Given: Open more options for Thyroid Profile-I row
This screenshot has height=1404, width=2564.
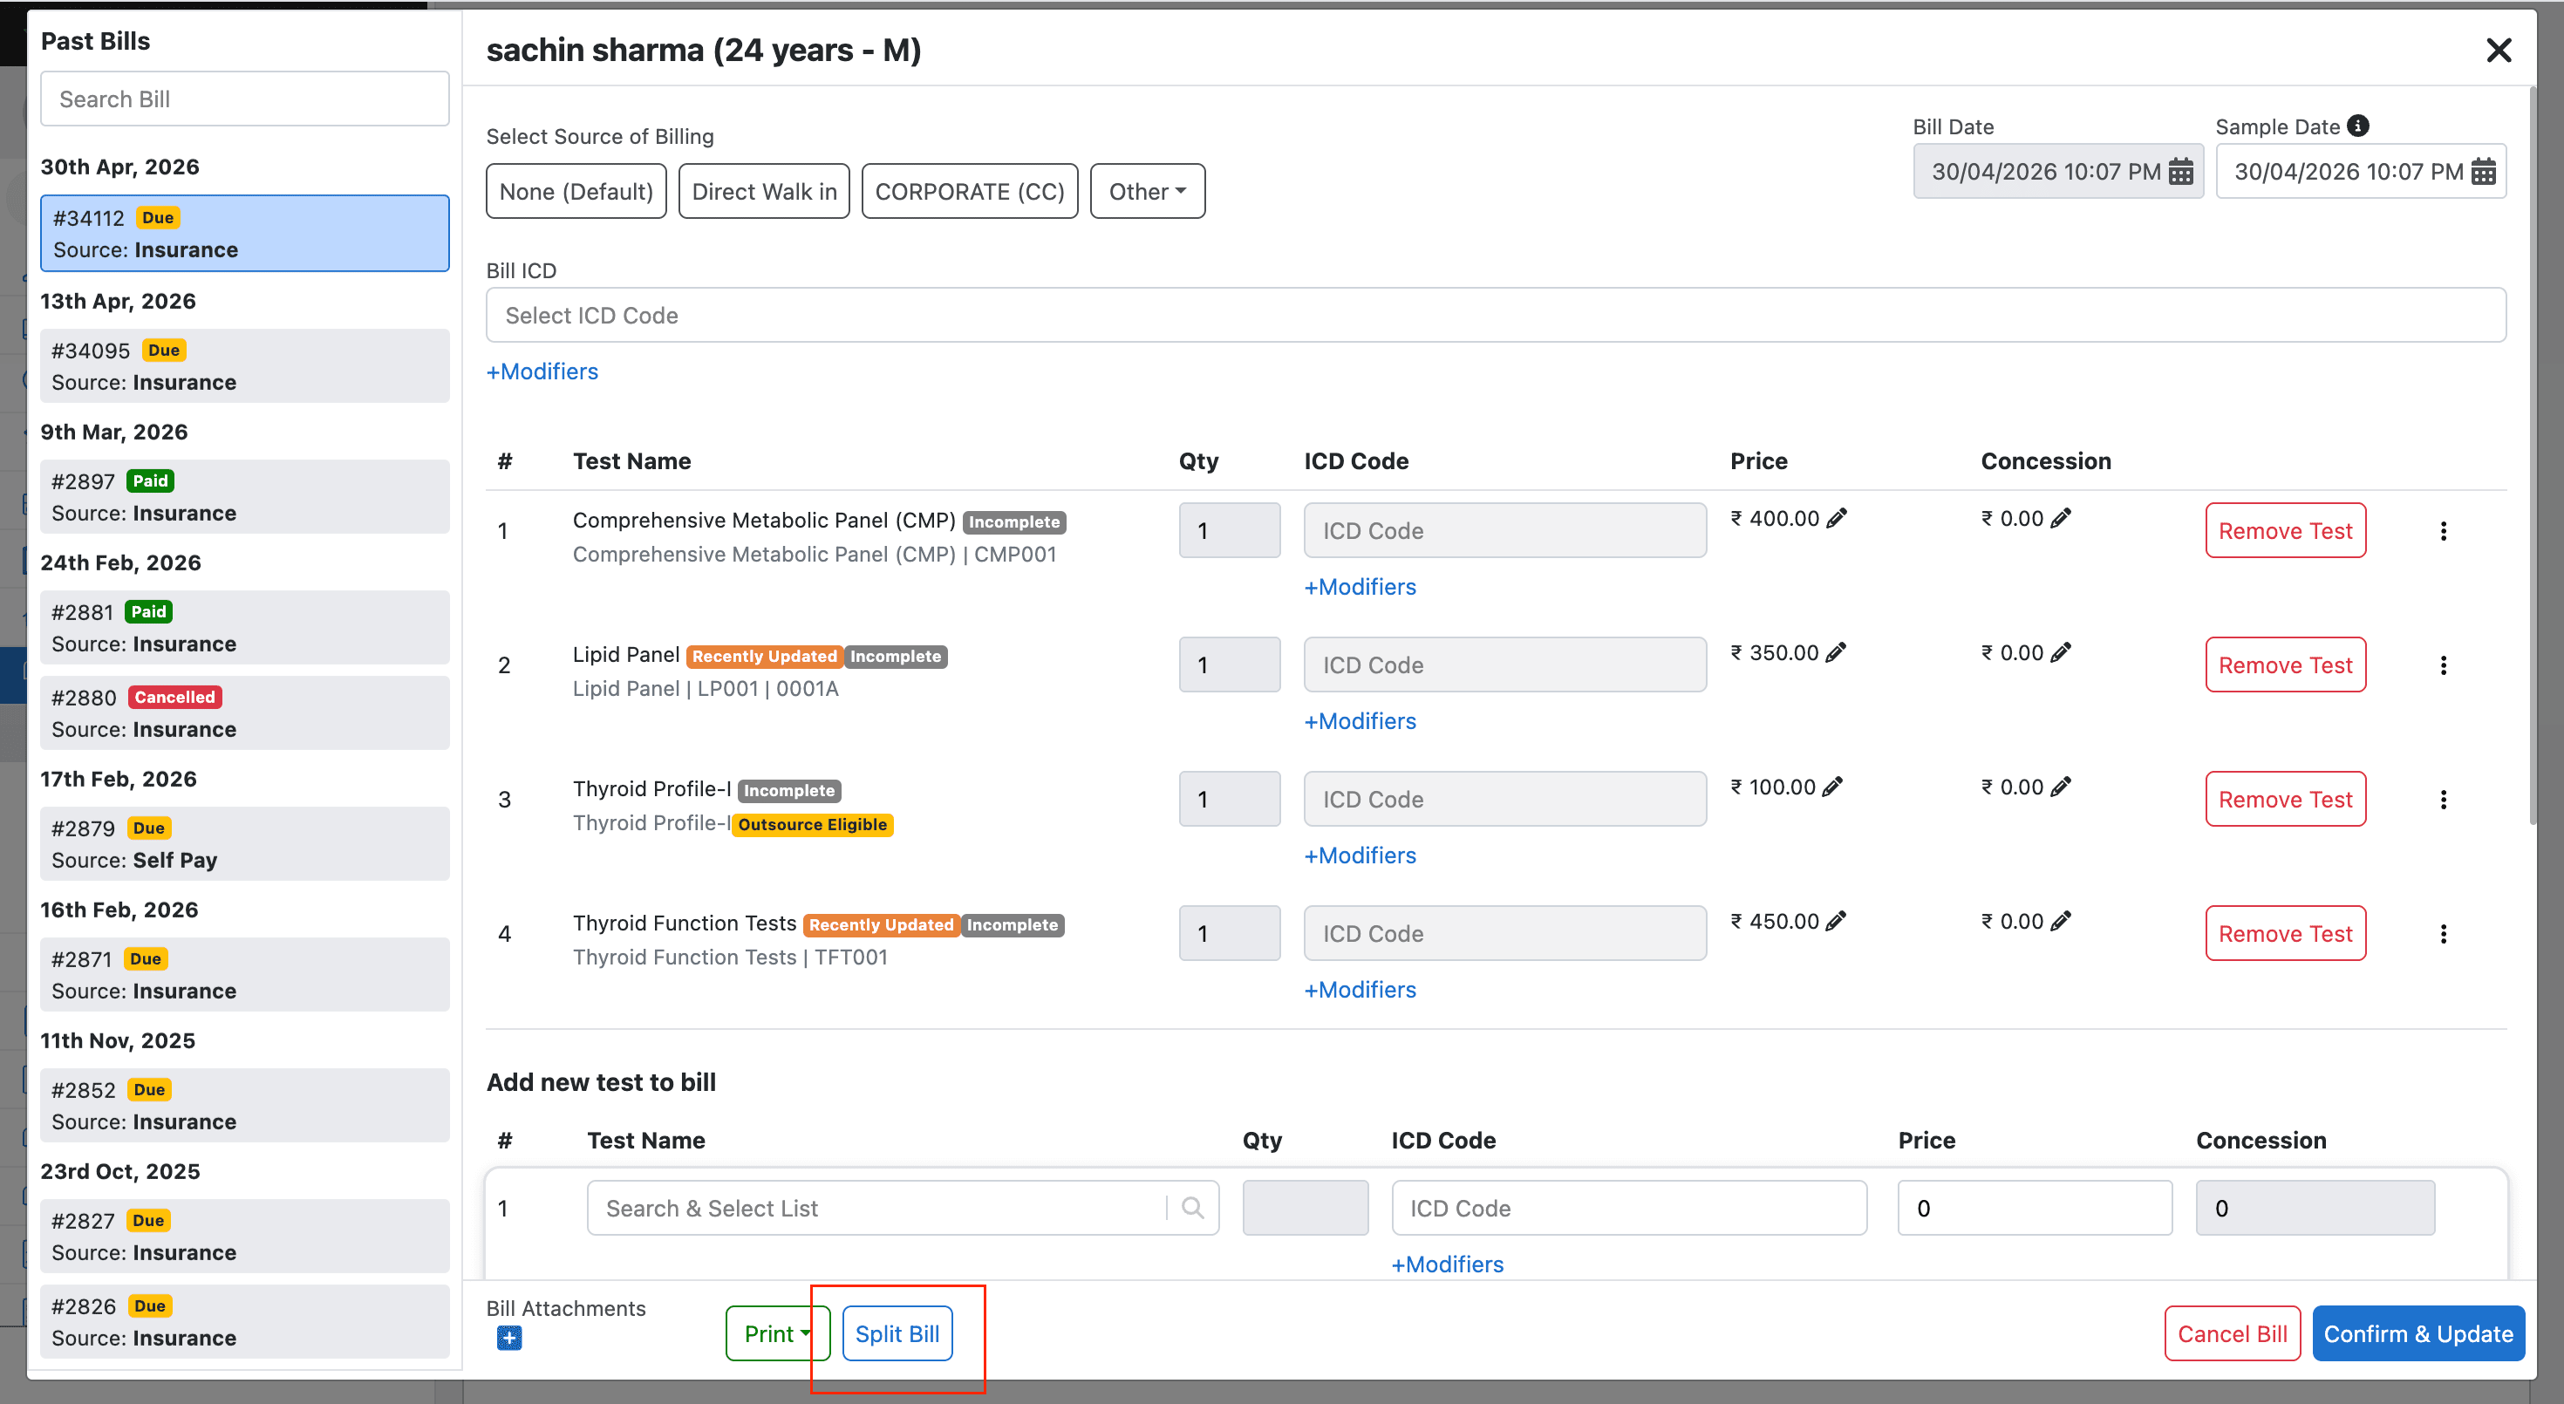Looking at the screenshot, I should (2443, 799).
